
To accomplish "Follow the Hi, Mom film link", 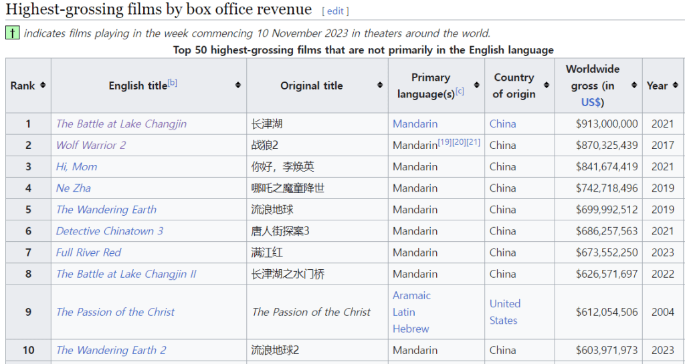I will 76,166.
